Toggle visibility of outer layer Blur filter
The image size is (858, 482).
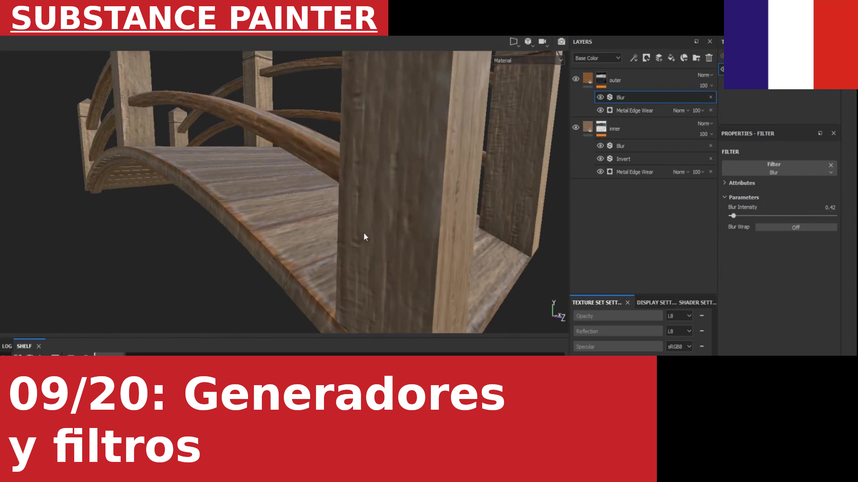pos(600,97)
